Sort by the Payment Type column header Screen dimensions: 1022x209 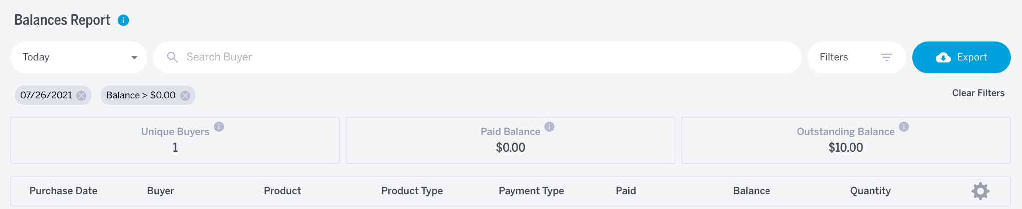pos(531,191)
